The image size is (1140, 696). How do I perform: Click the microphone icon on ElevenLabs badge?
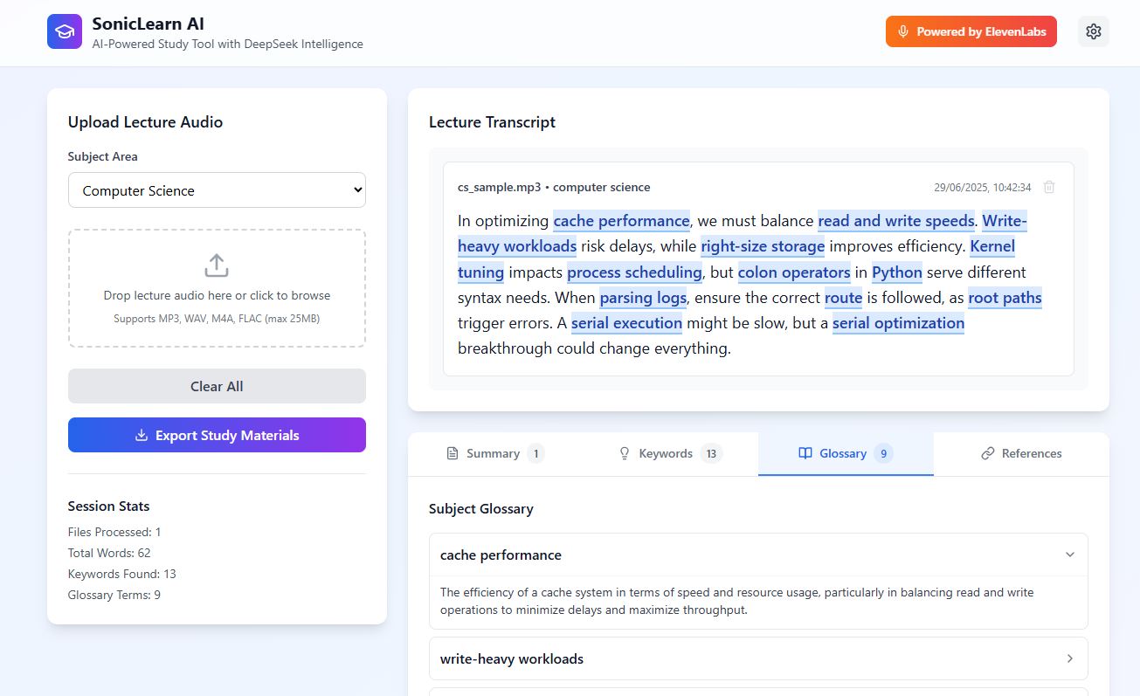coord(902,31)
